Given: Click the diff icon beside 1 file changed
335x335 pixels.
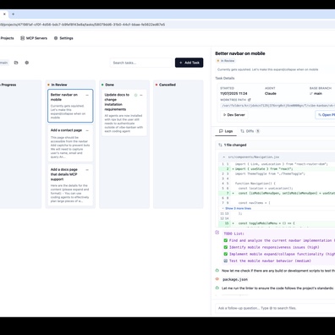Looking at the screenshot, I should pyautogui.click(x=220, y=145).
